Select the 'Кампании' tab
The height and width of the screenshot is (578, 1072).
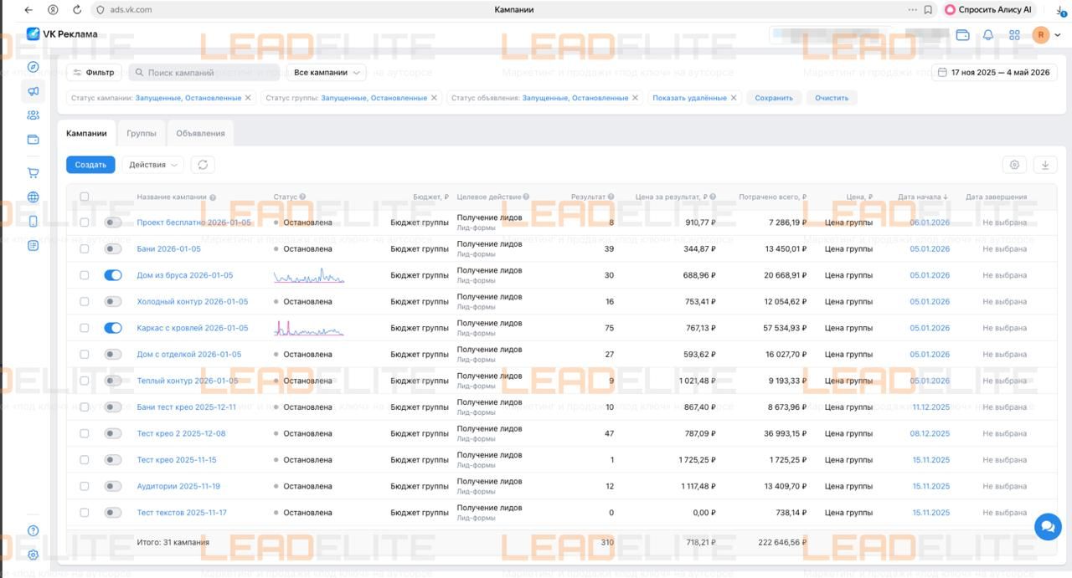pos(86,133)
